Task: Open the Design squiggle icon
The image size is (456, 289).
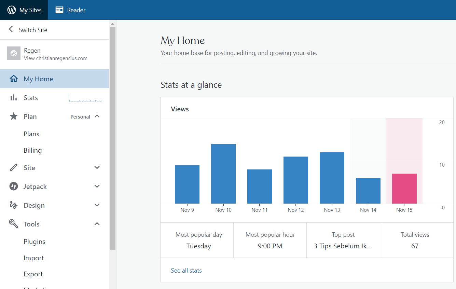Action: pyautogui.click(x=14, y=205)
